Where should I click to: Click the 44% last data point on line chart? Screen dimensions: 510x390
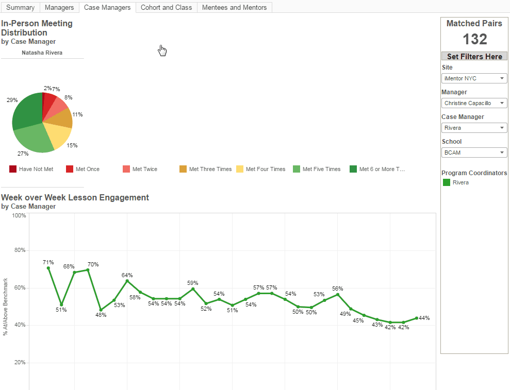click(417, 318)
